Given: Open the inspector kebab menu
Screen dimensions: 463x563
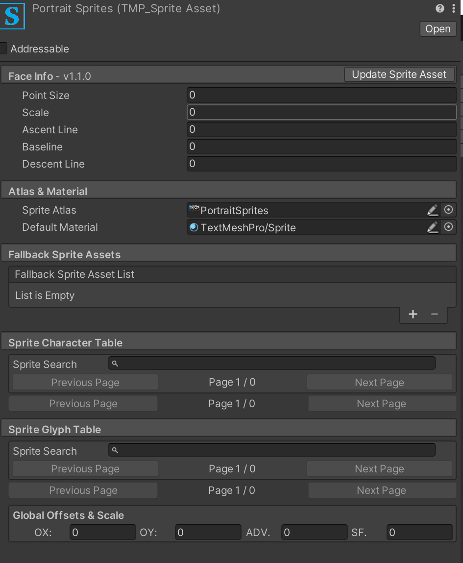Looking at the screenshot, I should [x=453, y=8].
